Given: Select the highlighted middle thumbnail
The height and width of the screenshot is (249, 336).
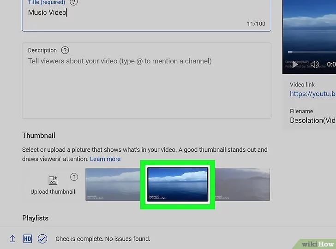Looking at the screenshot, I should point(178,184).
